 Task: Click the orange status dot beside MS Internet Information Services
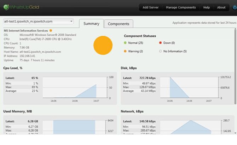click(51, 30)
